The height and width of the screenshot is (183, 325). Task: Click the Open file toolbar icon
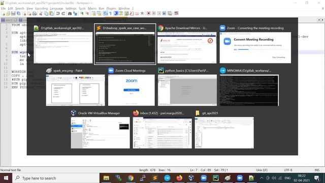pos(8,14)
